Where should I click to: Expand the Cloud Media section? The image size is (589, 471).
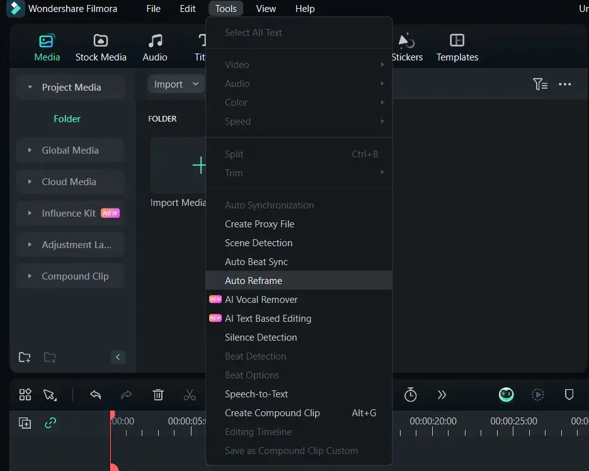[30, 182]
